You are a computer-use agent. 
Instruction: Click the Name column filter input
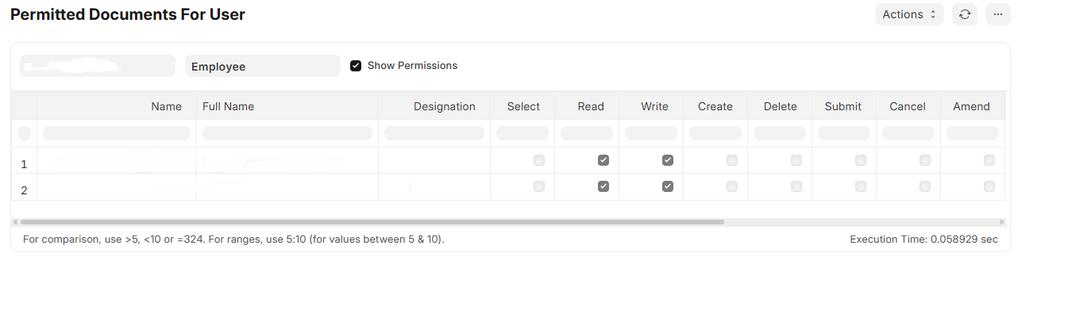(x=117, y=133)
